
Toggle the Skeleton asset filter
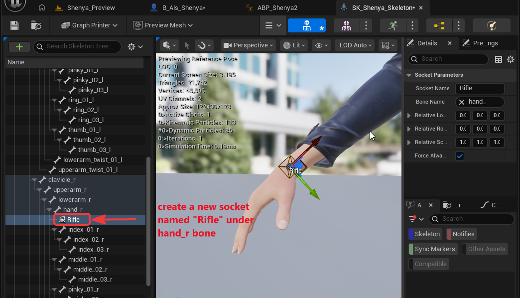(x=426, y=234)
